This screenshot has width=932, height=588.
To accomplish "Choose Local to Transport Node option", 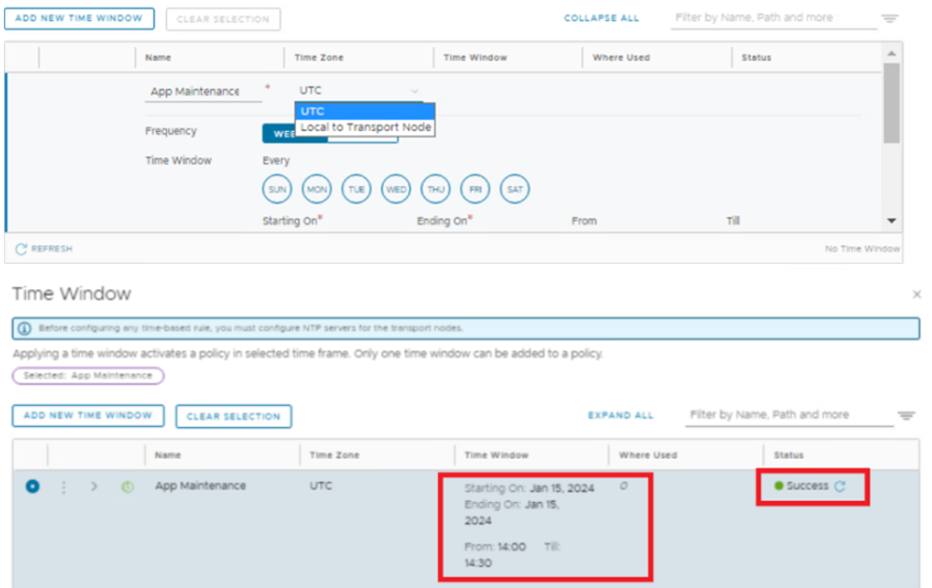I will point(366,127).
